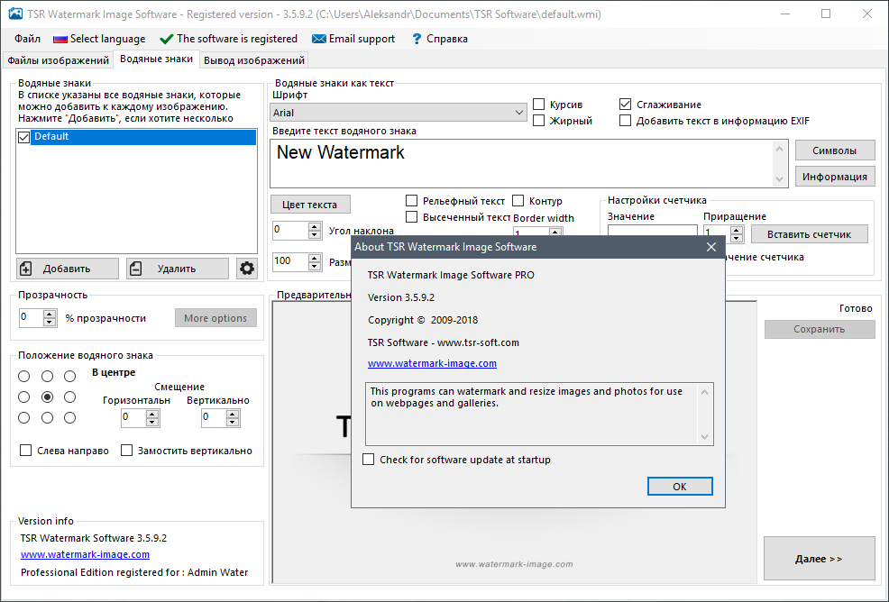Viewport: 889px width, 602px height.
Task: Confirm the About dialog with OK
Action: tap(680, 487)
